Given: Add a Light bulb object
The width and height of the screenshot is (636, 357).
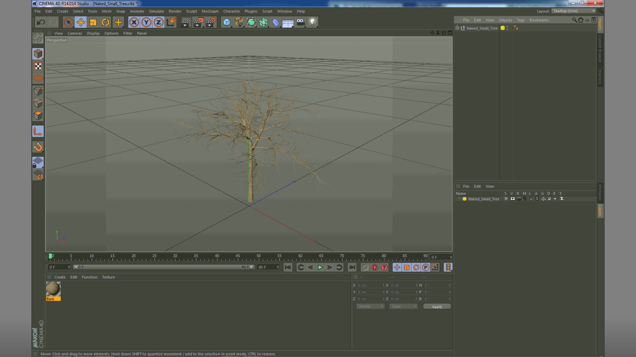Looking at the screenshot, I should [313, 22].
